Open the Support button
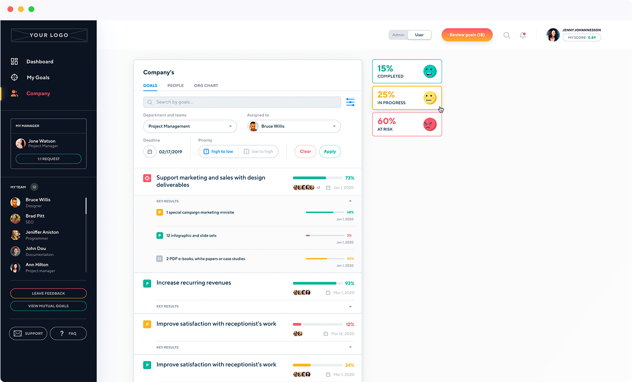The height and width of the screenshot is (382, 632). point(28,333)
